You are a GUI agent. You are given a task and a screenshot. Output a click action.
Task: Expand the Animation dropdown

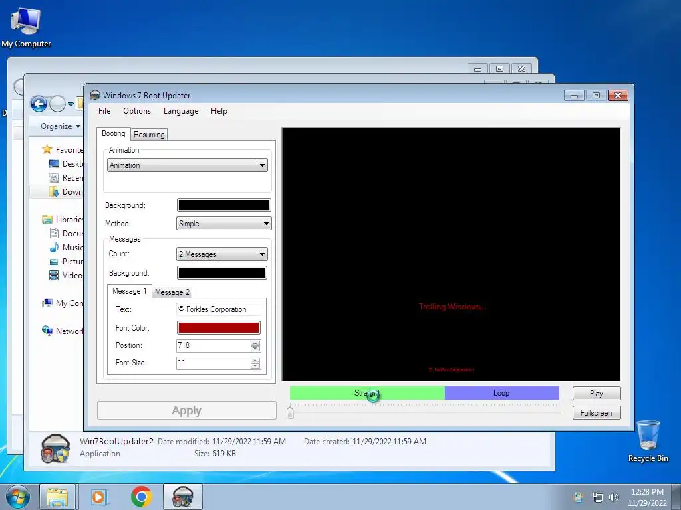pos(187,165)
